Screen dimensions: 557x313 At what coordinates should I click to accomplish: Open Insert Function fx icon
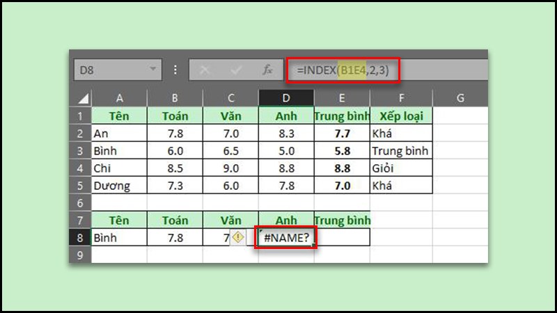pyautogui.click(x=267, y=70)
